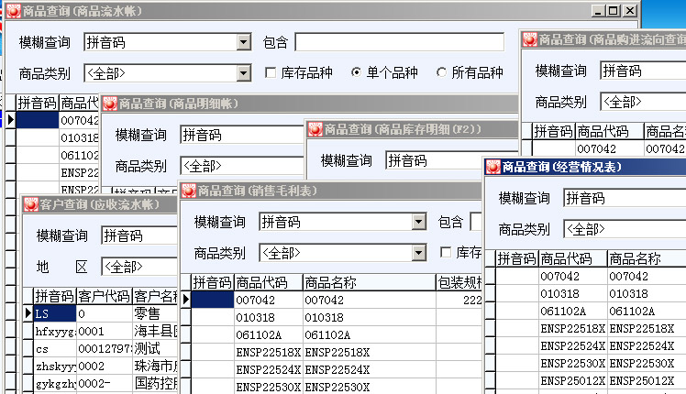Expand the 商品类别 dropdown in 商品流水帐
Image resolution: width=686 pixels, height=394 pixels.
click(243, 73)
